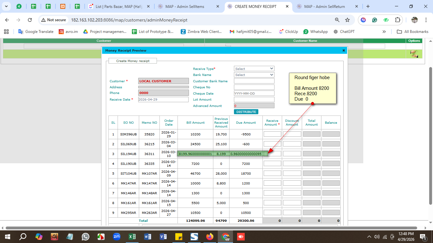Open Excel from the taskbar

(132, 237)
